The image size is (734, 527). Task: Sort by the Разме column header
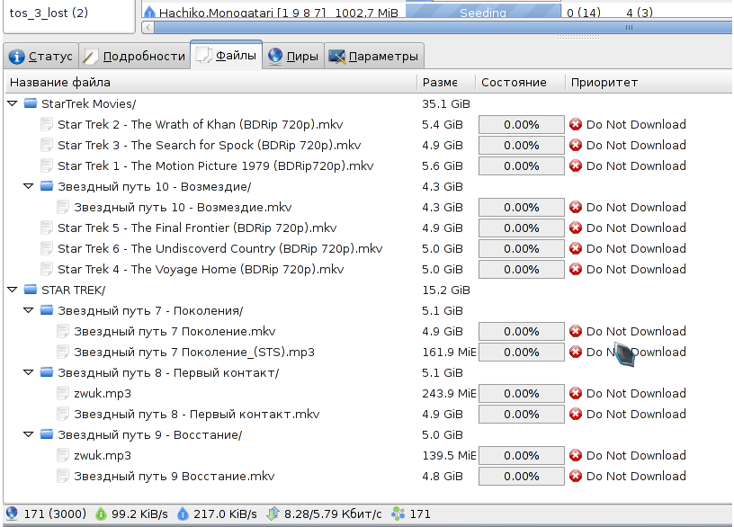(445, 83)
